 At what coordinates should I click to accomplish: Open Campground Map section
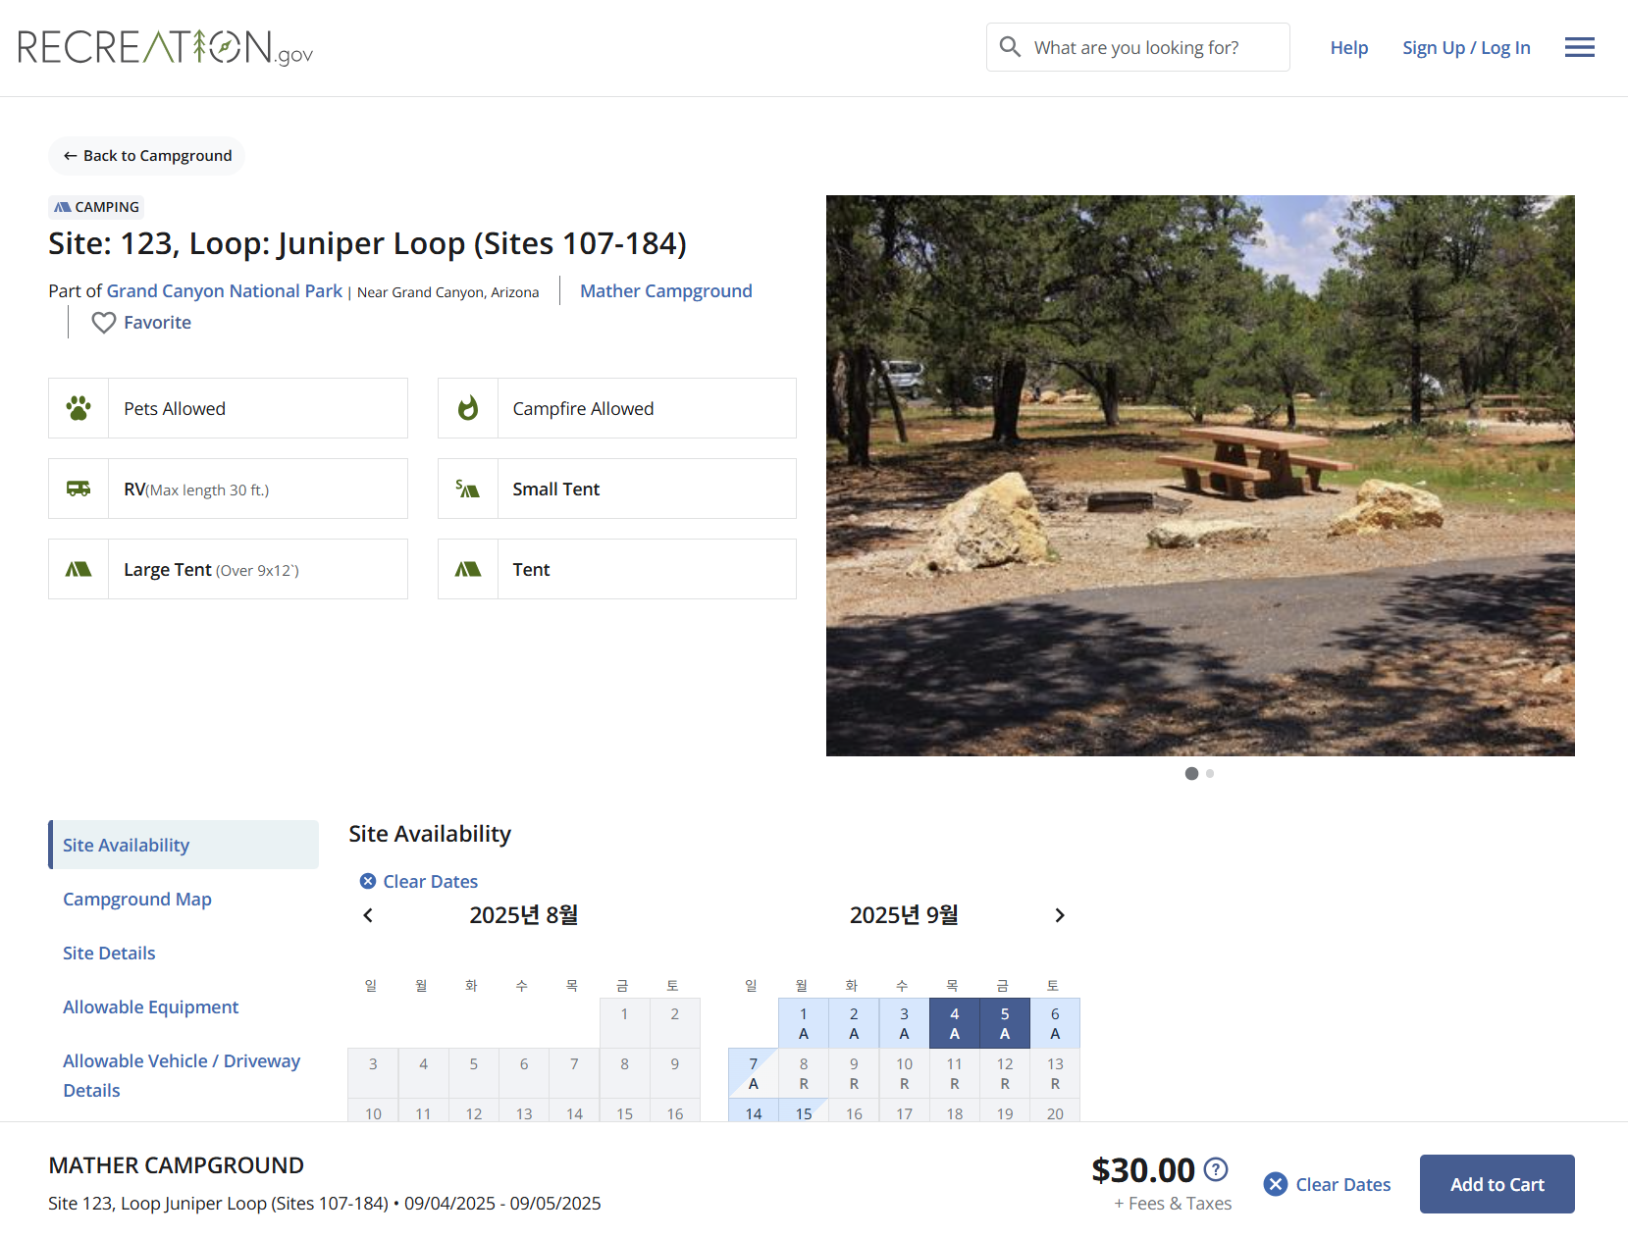click(137, 899)
